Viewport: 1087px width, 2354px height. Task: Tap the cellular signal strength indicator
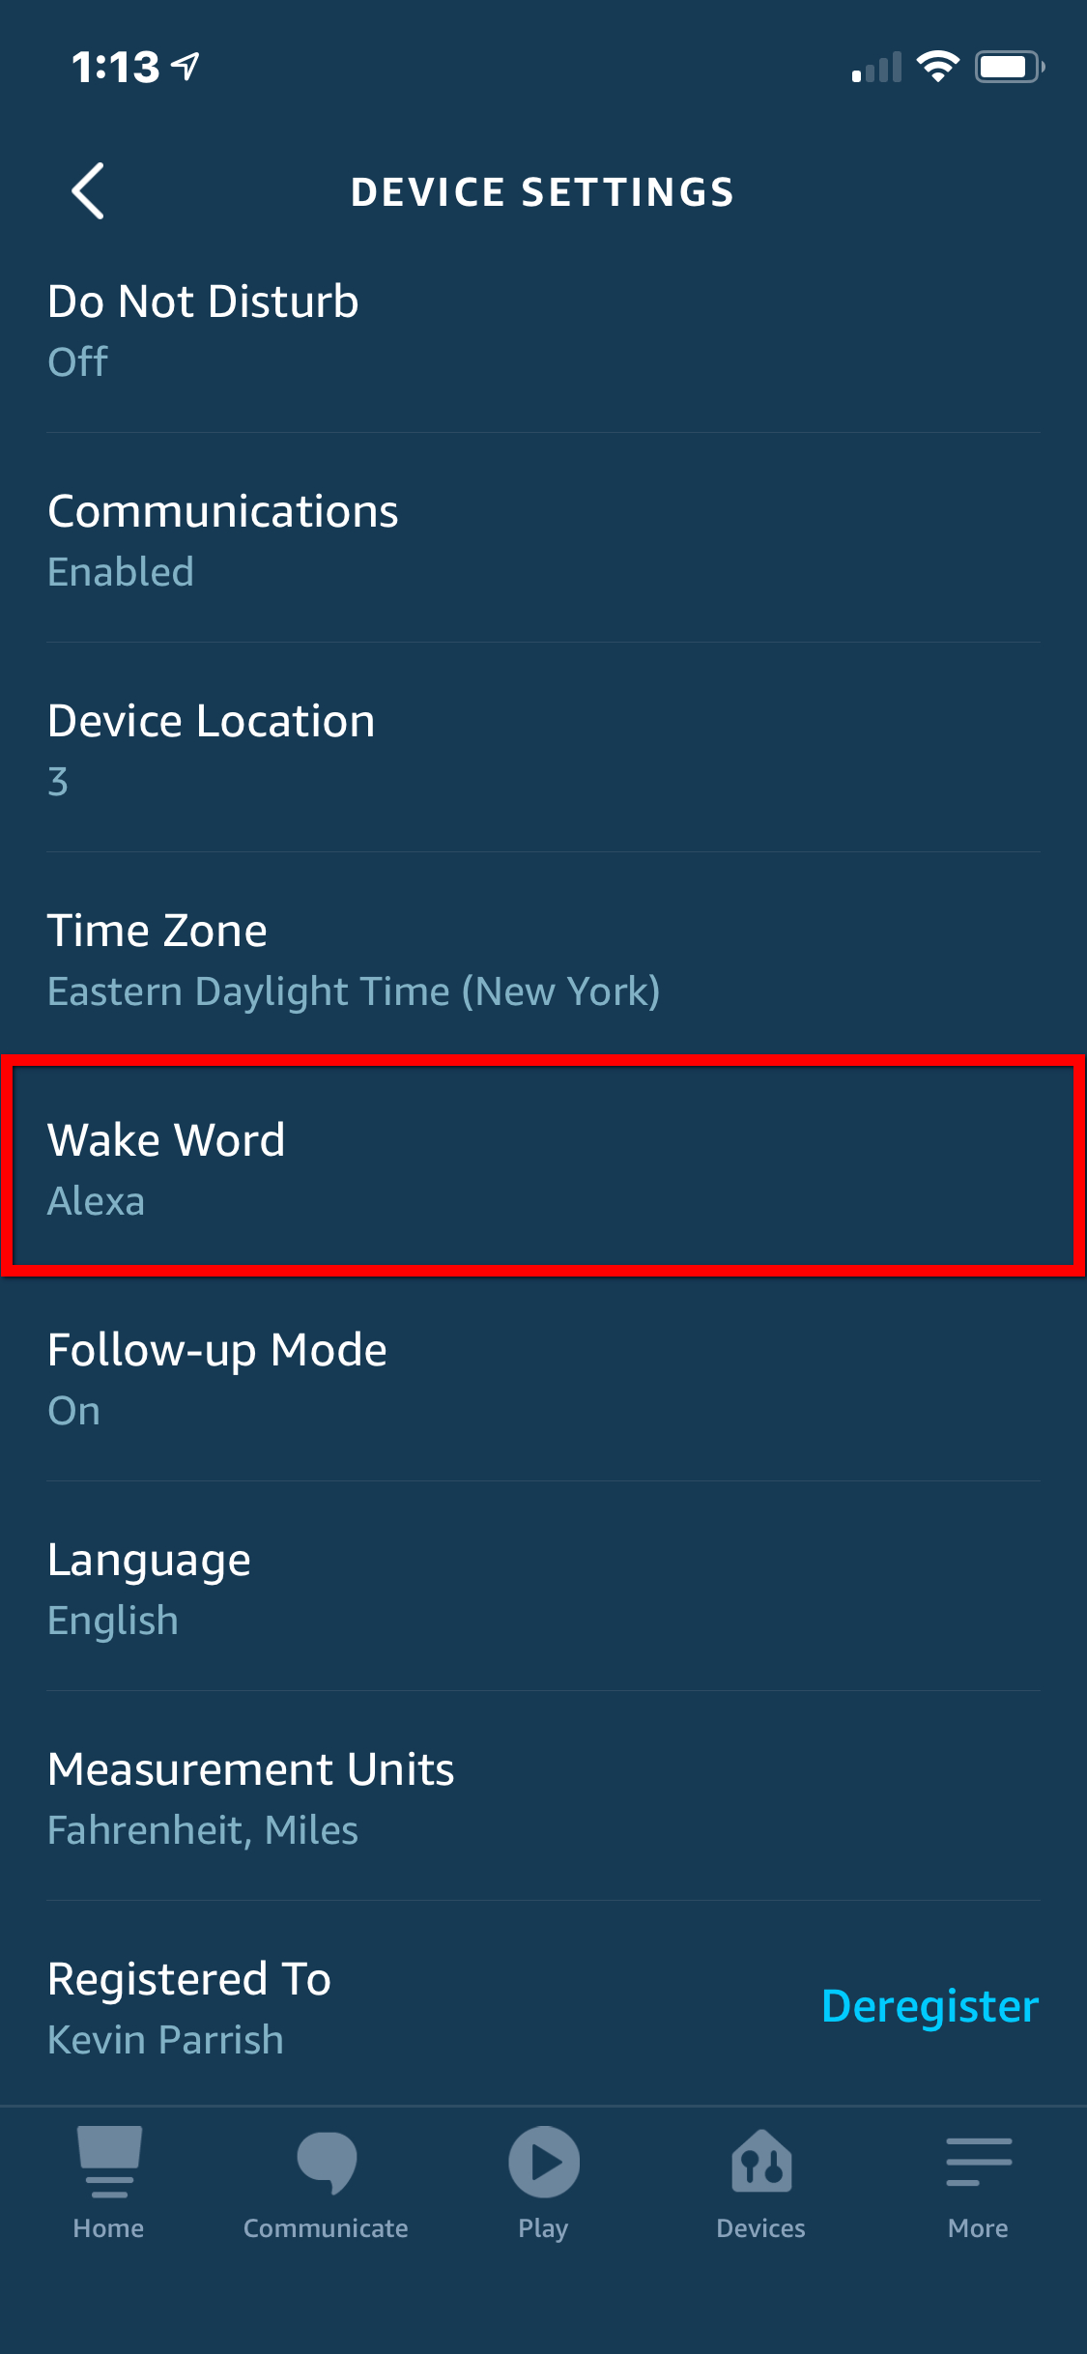click(x=876, y=67)
